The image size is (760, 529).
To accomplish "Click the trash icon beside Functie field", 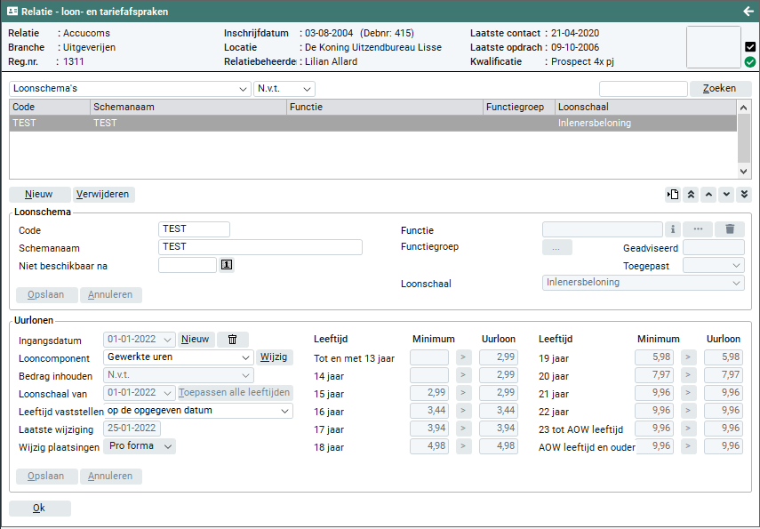I will pos(730,230).
